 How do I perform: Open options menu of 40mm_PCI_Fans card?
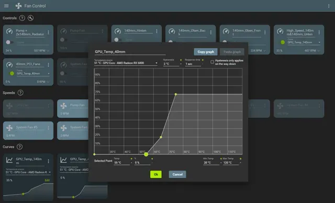click(x=49, y=65)
